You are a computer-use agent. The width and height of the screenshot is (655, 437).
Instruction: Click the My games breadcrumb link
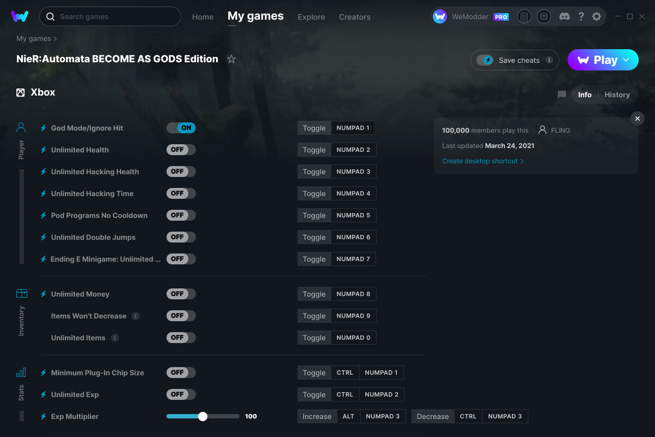[34, 39]
